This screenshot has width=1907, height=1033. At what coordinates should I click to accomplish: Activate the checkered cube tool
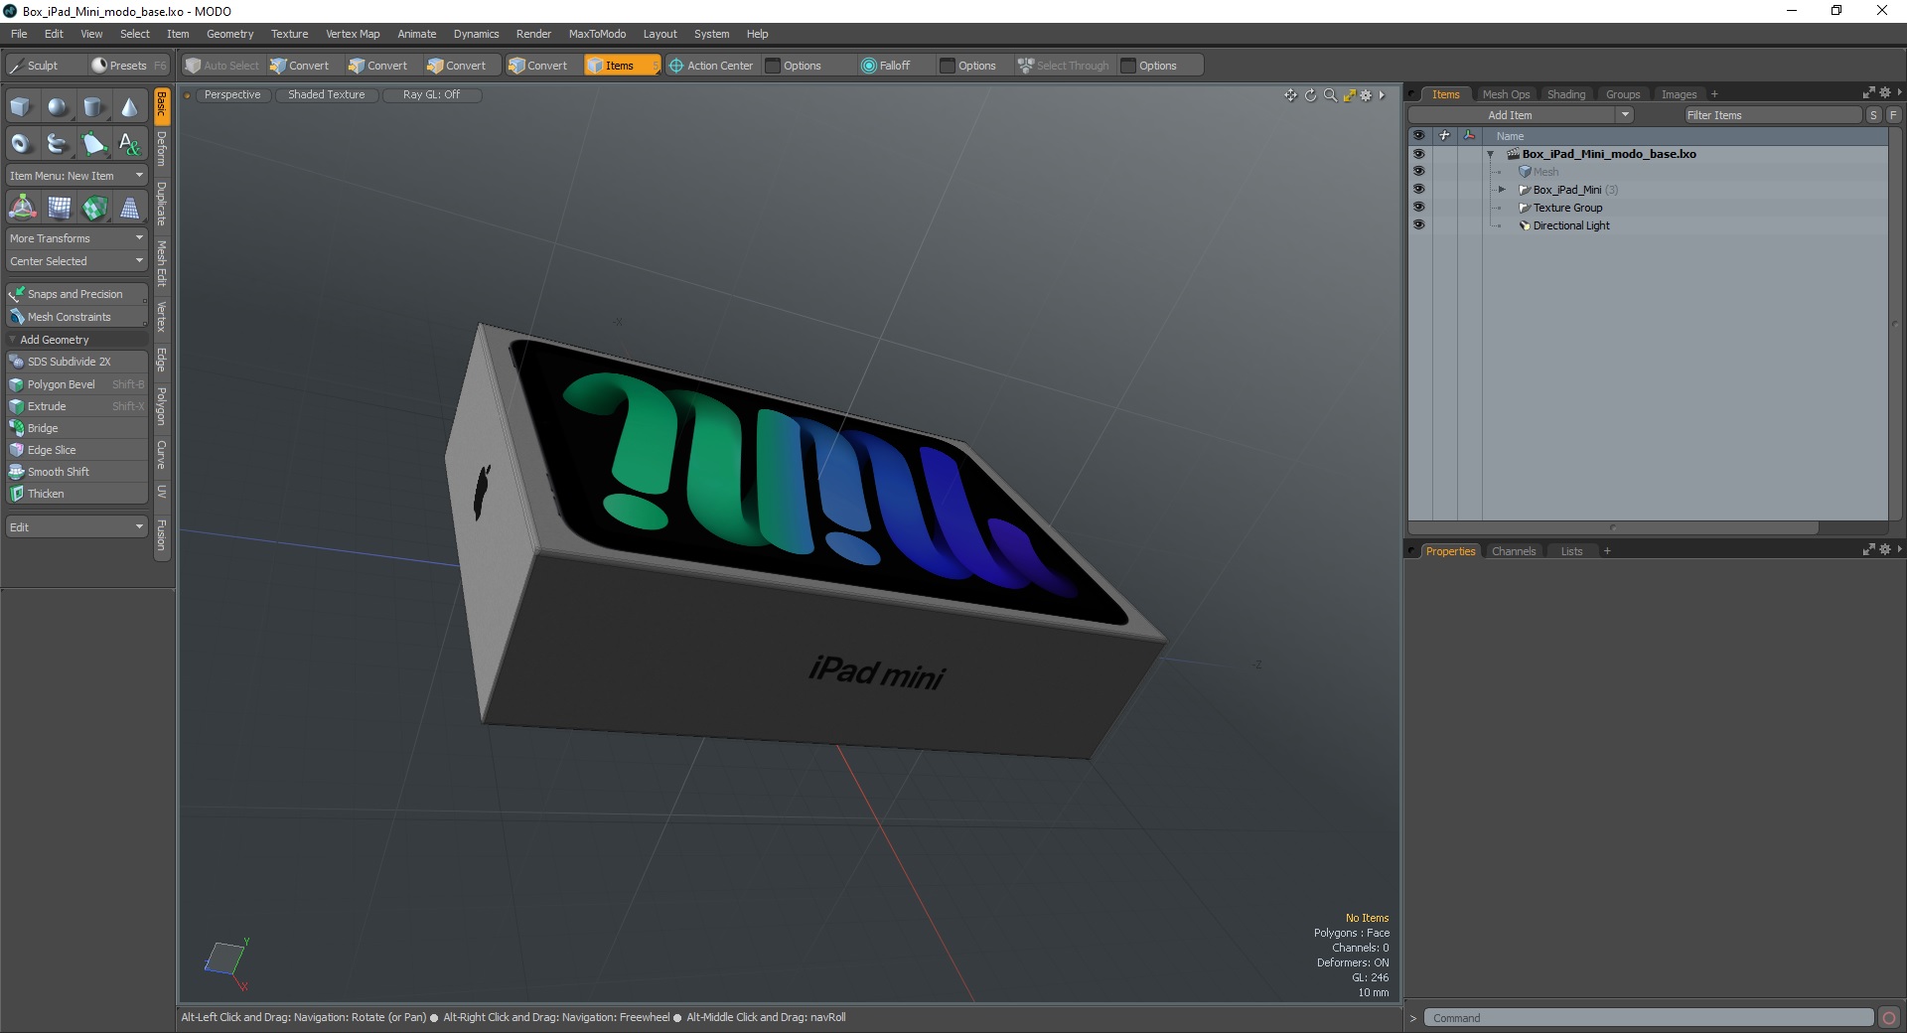point(94,208)
